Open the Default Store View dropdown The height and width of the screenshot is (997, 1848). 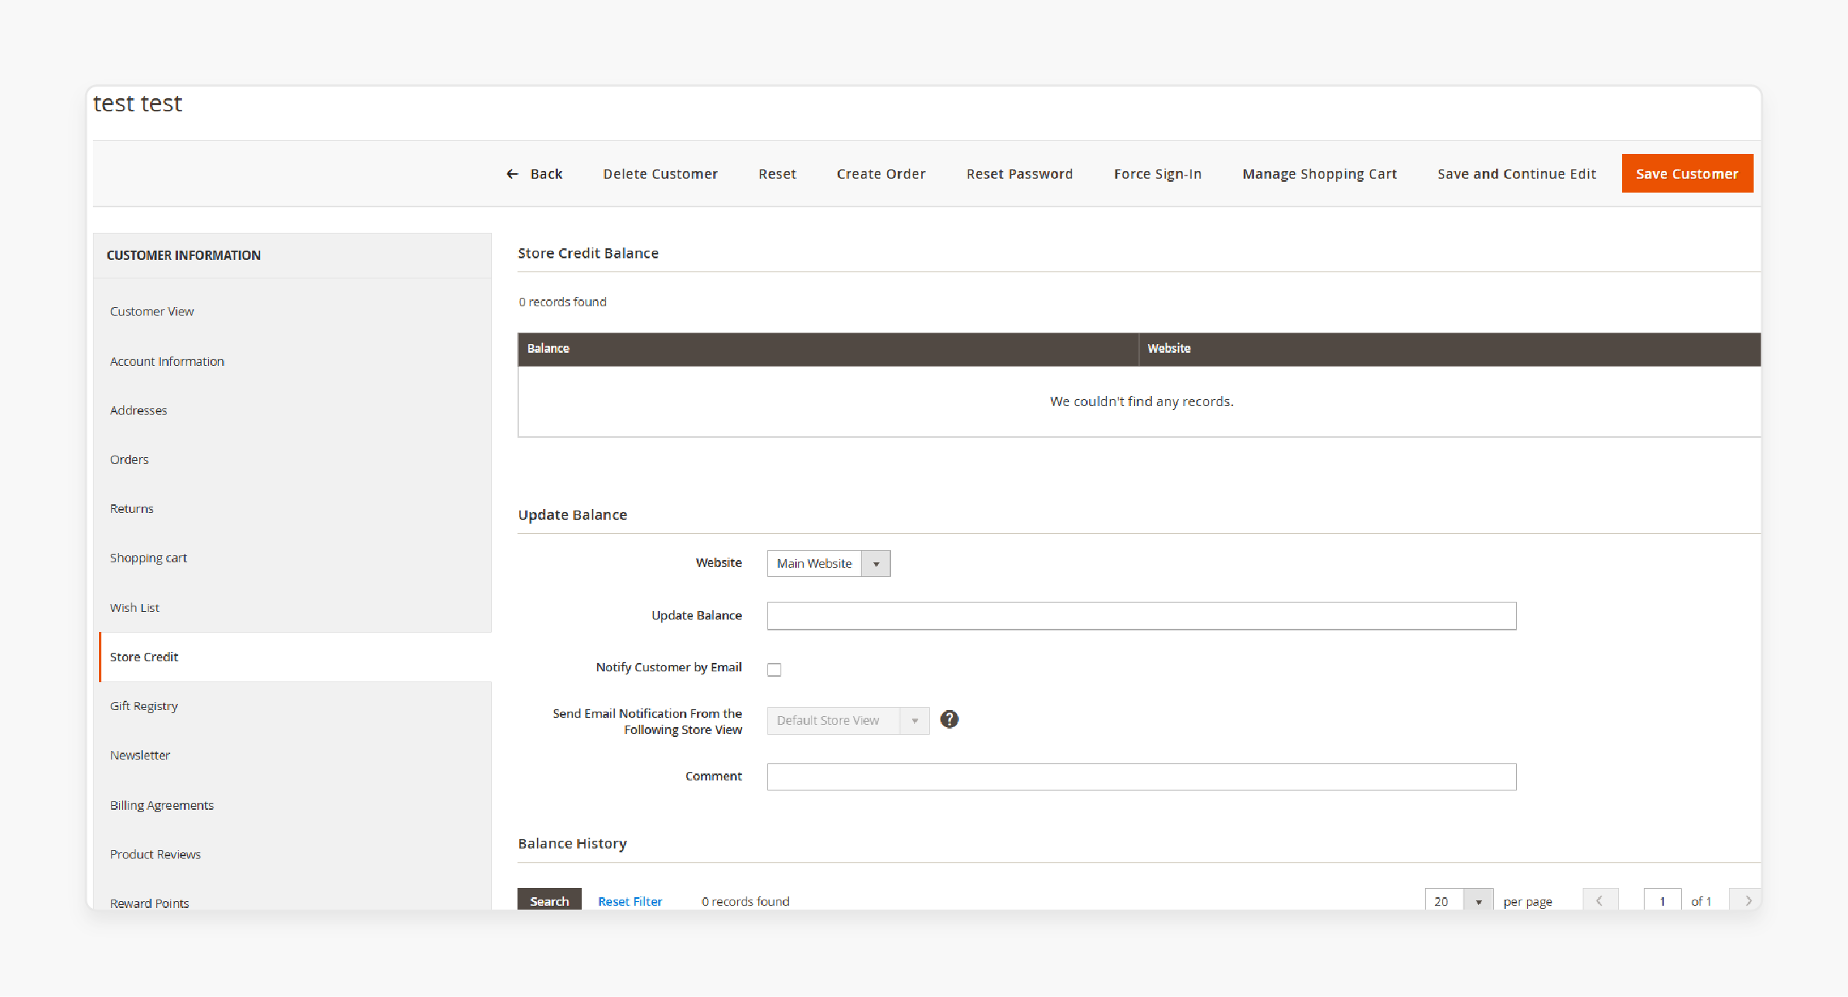click(848, 720)
